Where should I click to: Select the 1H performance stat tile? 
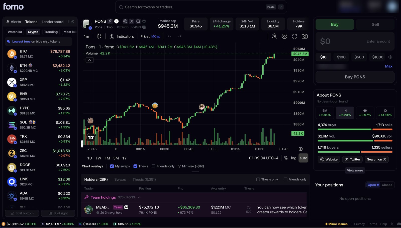[x=345, y=113]
